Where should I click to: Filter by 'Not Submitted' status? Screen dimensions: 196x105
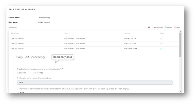tap(157, 27)
